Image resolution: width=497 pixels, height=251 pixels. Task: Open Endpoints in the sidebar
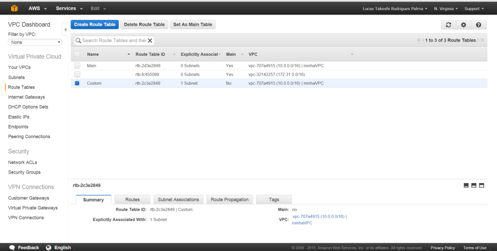pyautogui.click(x=18, y=126)
